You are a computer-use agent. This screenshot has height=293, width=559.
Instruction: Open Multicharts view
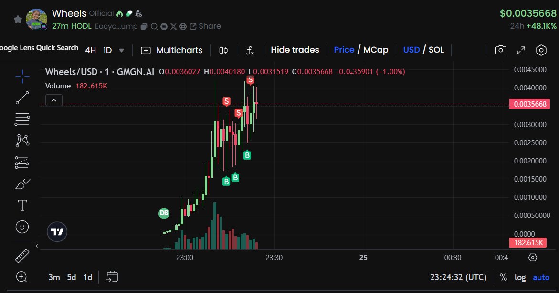point(172,50)
